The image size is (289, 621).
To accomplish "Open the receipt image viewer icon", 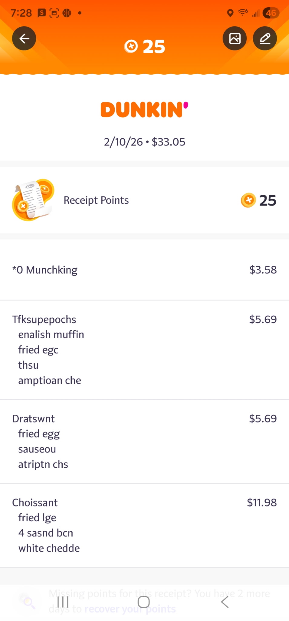I will point(235,39).
